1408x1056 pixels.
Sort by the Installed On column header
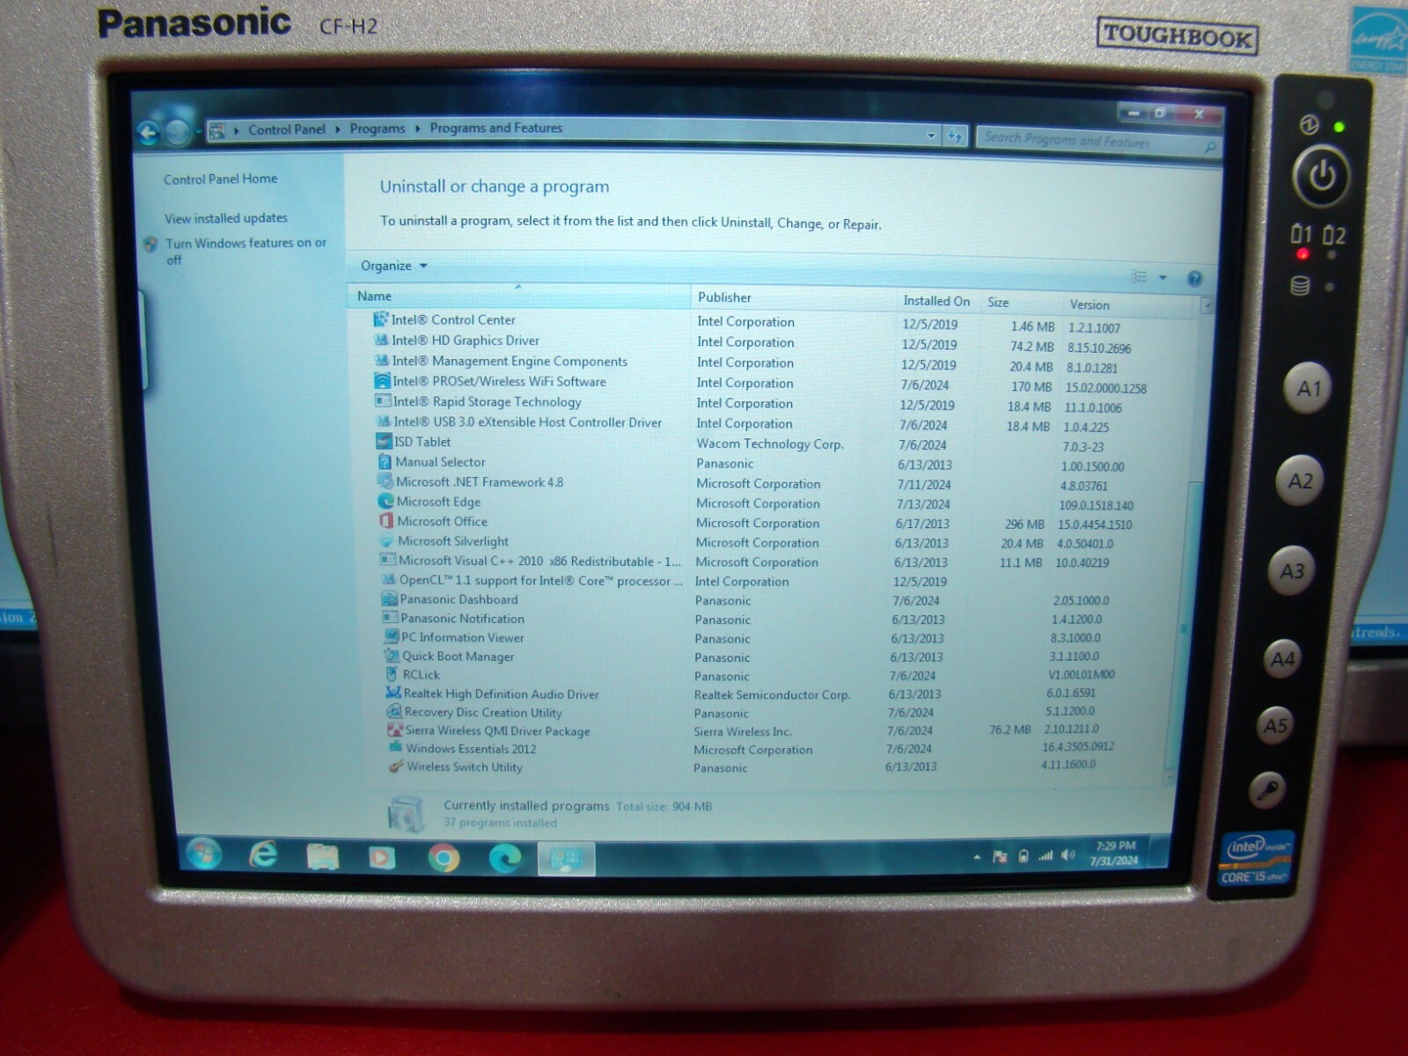tap(937, 301)
